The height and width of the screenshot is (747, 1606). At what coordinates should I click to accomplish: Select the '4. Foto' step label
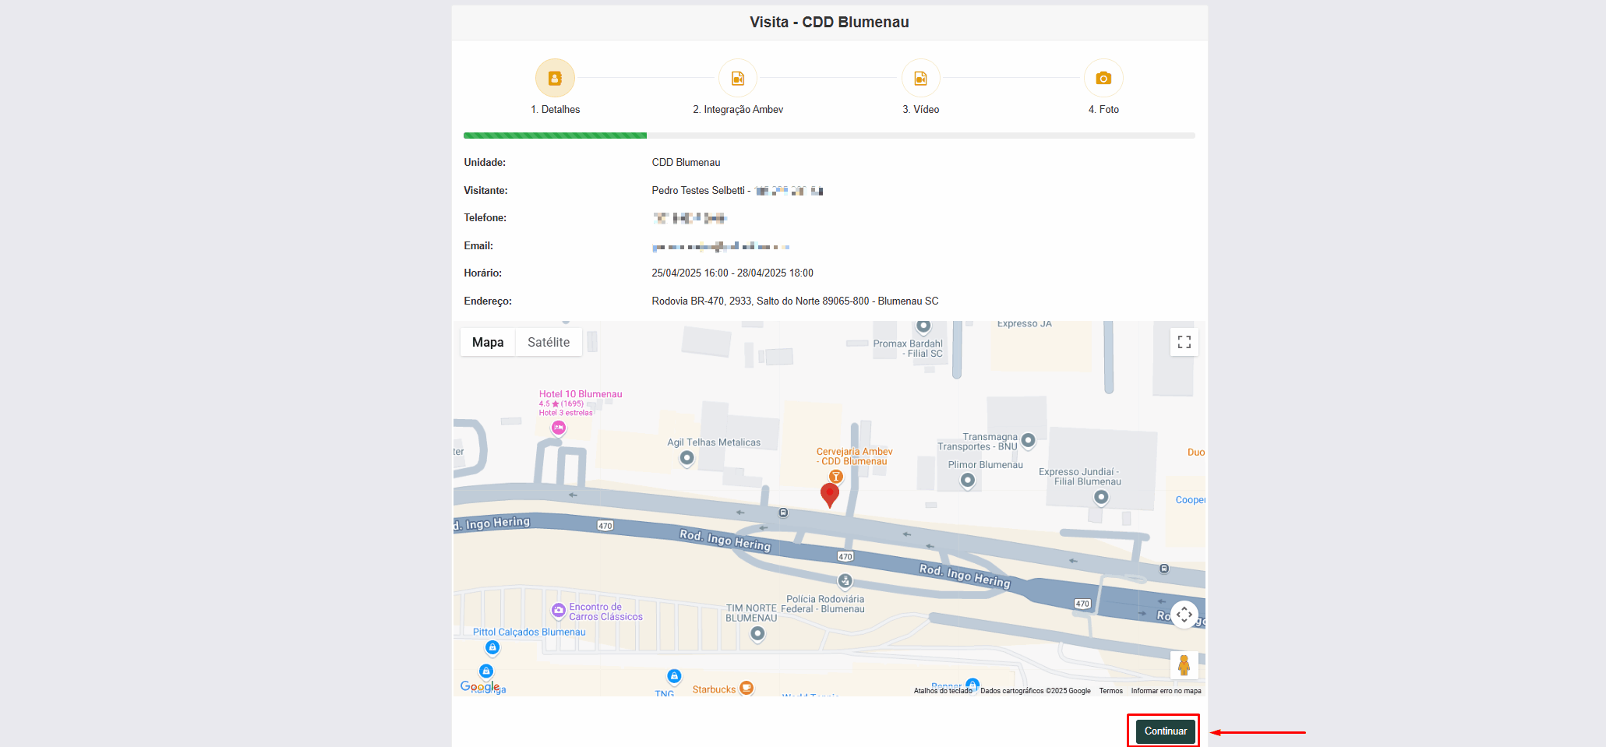coord(1103,110)
